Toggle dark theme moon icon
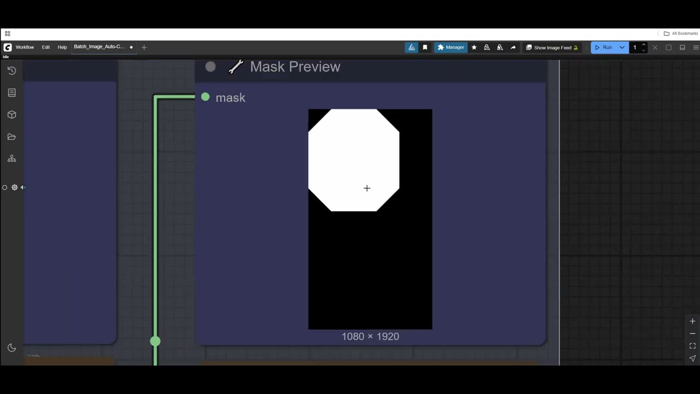The width and height of the screenshot is (700, 394). 11,347
